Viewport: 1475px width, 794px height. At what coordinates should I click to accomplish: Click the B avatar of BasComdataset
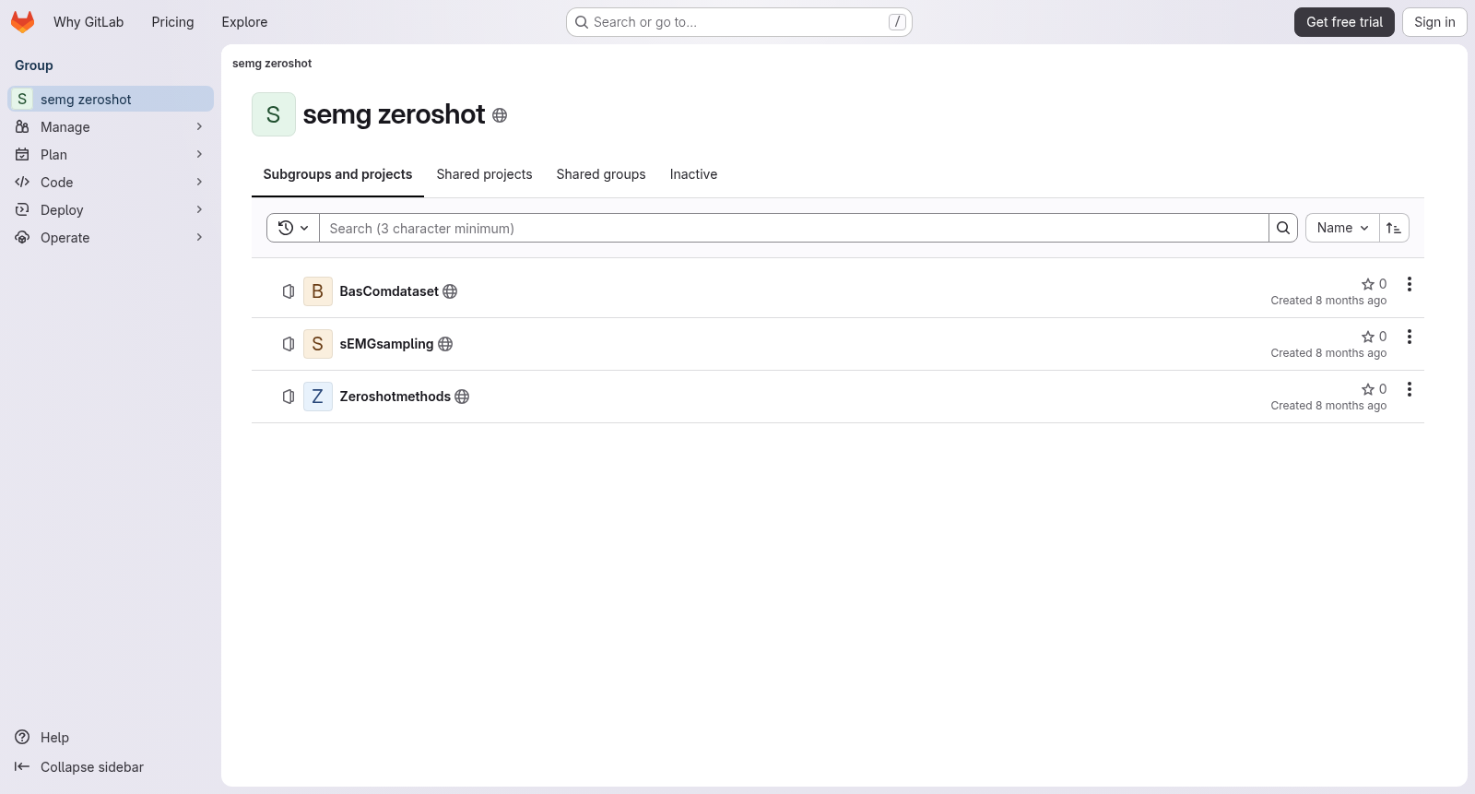(x=318, y=291)
